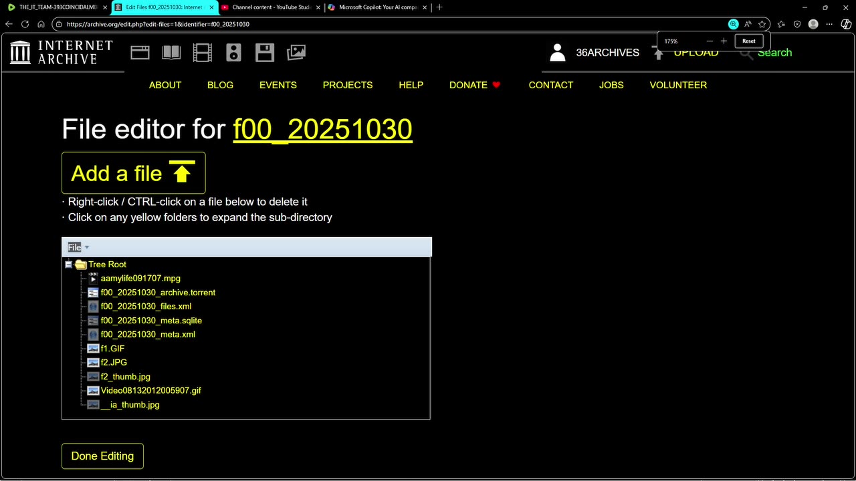Viewport: 856px width, 481px height.
Task: Open the DONATE menu link
Action: (475, 85)
